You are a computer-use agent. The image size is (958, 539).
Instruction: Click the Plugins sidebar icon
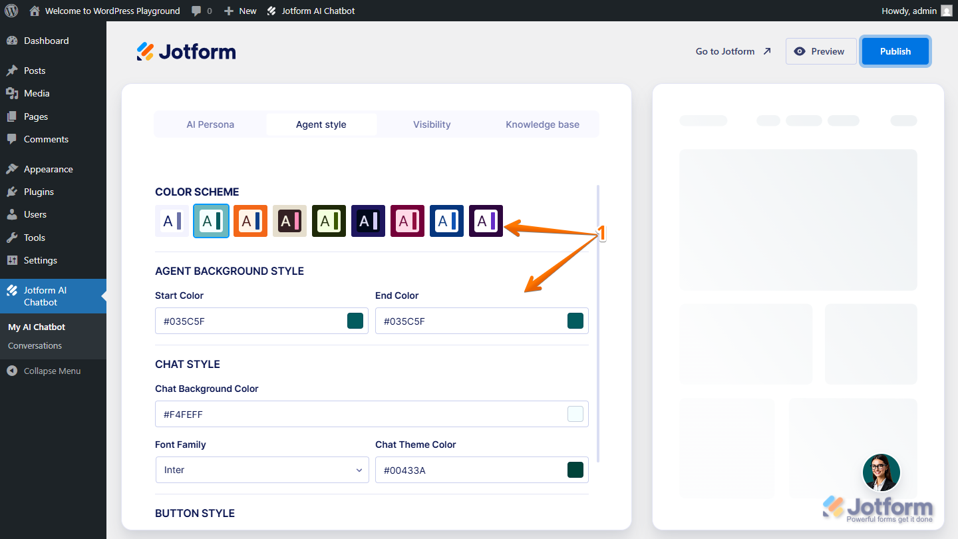click(12, 192)
